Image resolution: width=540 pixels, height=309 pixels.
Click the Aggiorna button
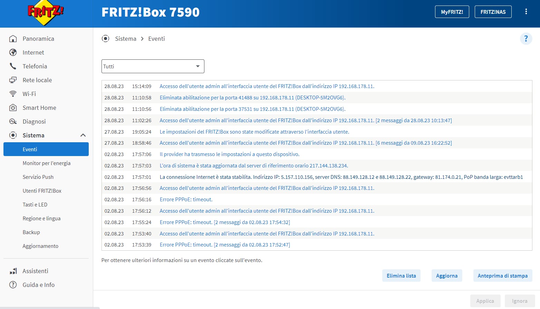447,276
